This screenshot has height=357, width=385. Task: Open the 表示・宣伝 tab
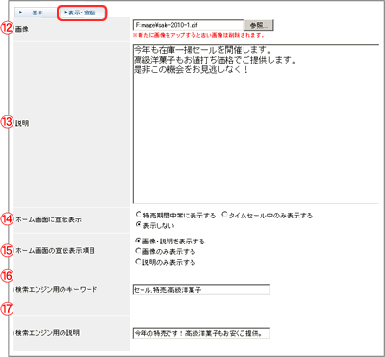[82, 13]
